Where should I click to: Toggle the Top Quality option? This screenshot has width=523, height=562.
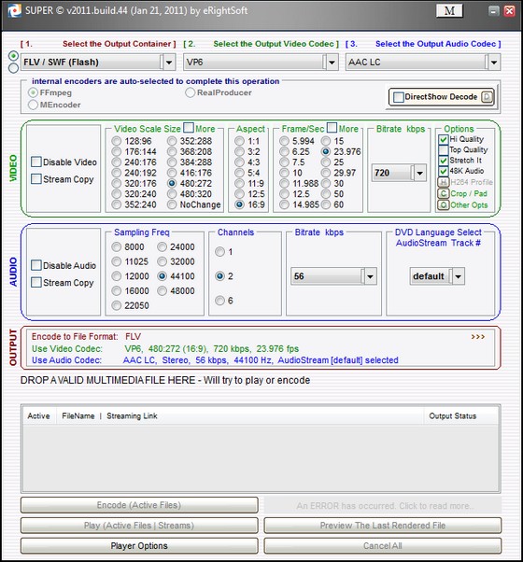[x=444, y=149]
